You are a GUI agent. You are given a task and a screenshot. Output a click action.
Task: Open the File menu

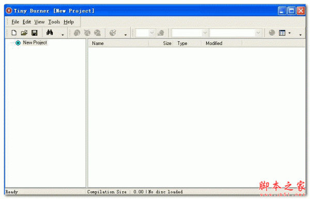(x=15, y=22)
